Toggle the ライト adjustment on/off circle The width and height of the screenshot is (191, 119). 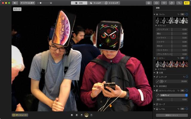[187, 14]
